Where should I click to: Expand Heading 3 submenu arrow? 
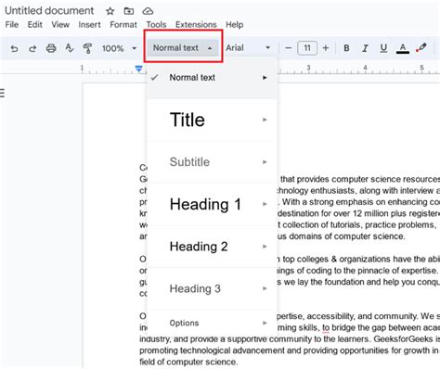(265, 288)
